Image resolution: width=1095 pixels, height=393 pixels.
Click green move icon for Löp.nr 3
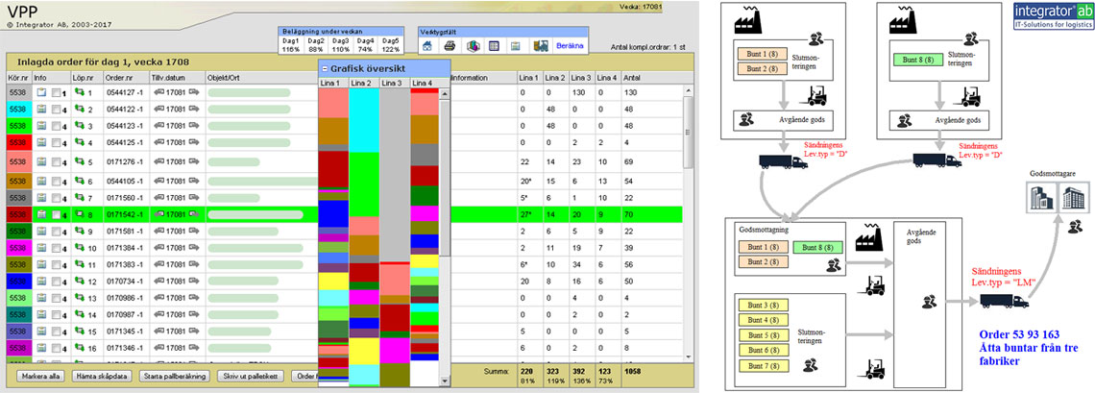80,125
